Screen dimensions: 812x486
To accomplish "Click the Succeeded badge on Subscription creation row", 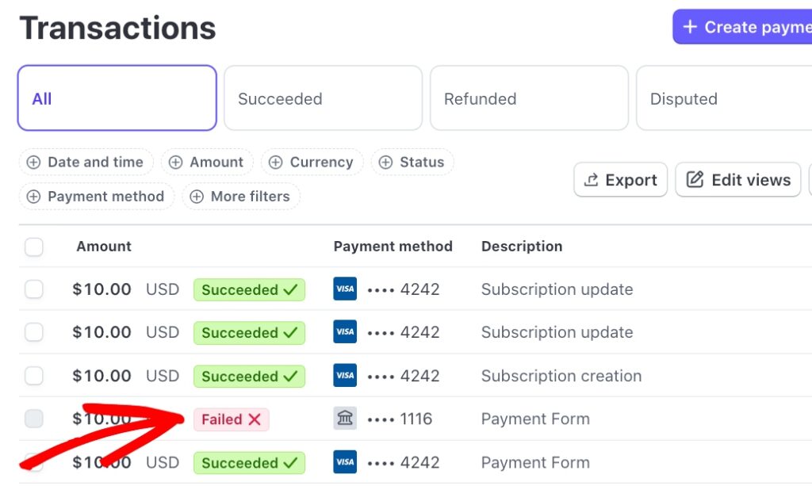I will point(249,376).
